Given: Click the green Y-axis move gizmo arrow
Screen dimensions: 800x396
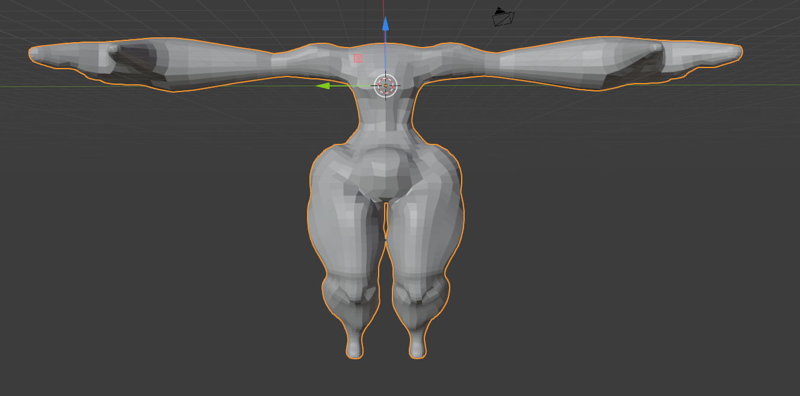Looking at the screenshot, I should (324, 86).
